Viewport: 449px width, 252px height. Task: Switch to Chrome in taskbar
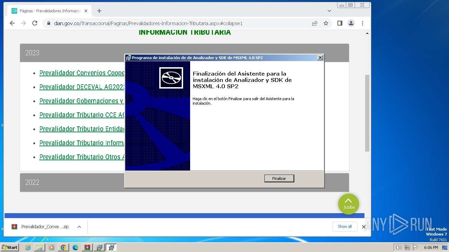[63, 247]
